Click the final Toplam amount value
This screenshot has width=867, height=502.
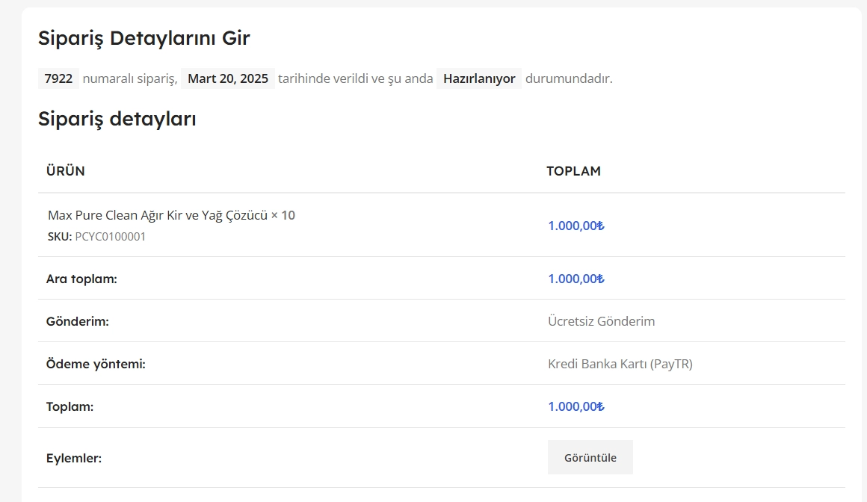click(576, 406)
